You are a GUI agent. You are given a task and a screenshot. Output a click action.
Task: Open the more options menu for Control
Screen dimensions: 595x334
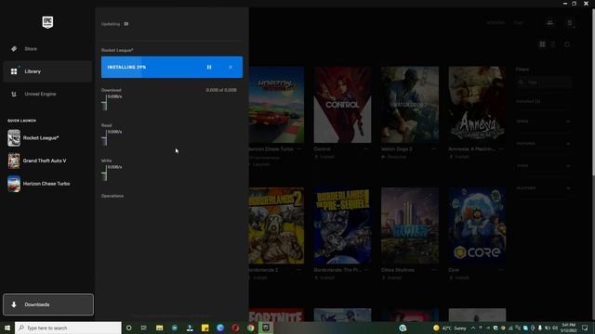tap(367, 149)
